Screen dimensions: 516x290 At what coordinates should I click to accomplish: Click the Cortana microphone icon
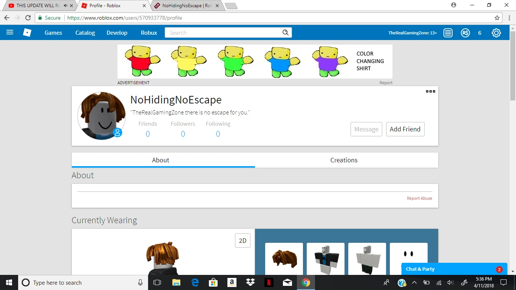point(140,282)
